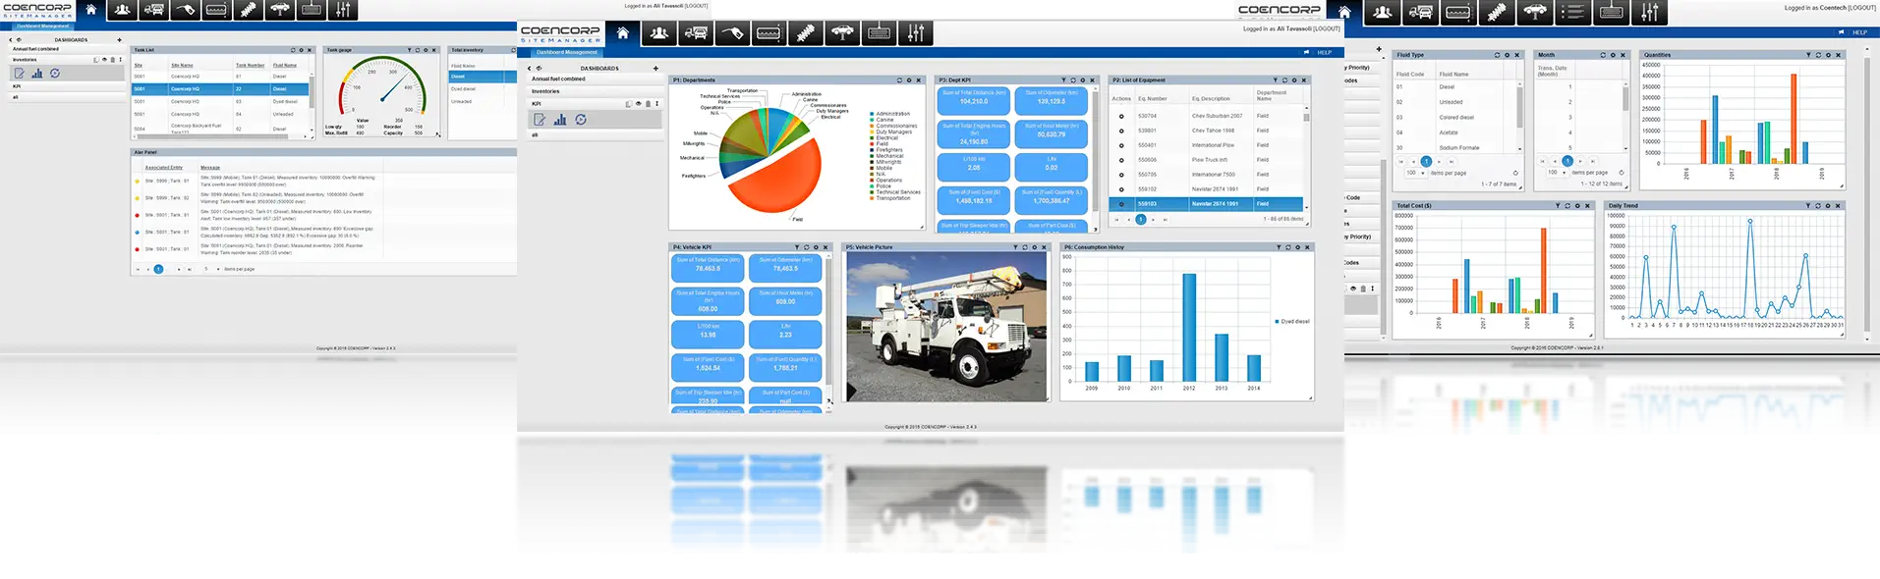Screen dimensions: 1880x579
Task: Select the highlighted Navistar 2674 1991 row 550103
Action: (1207, 204)
